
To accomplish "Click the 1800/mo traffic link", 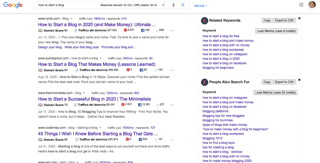I will (100, 18).
